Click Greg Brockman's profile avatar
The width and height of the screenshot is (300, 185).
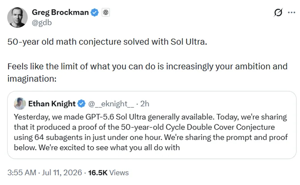[x=17, y=17]
